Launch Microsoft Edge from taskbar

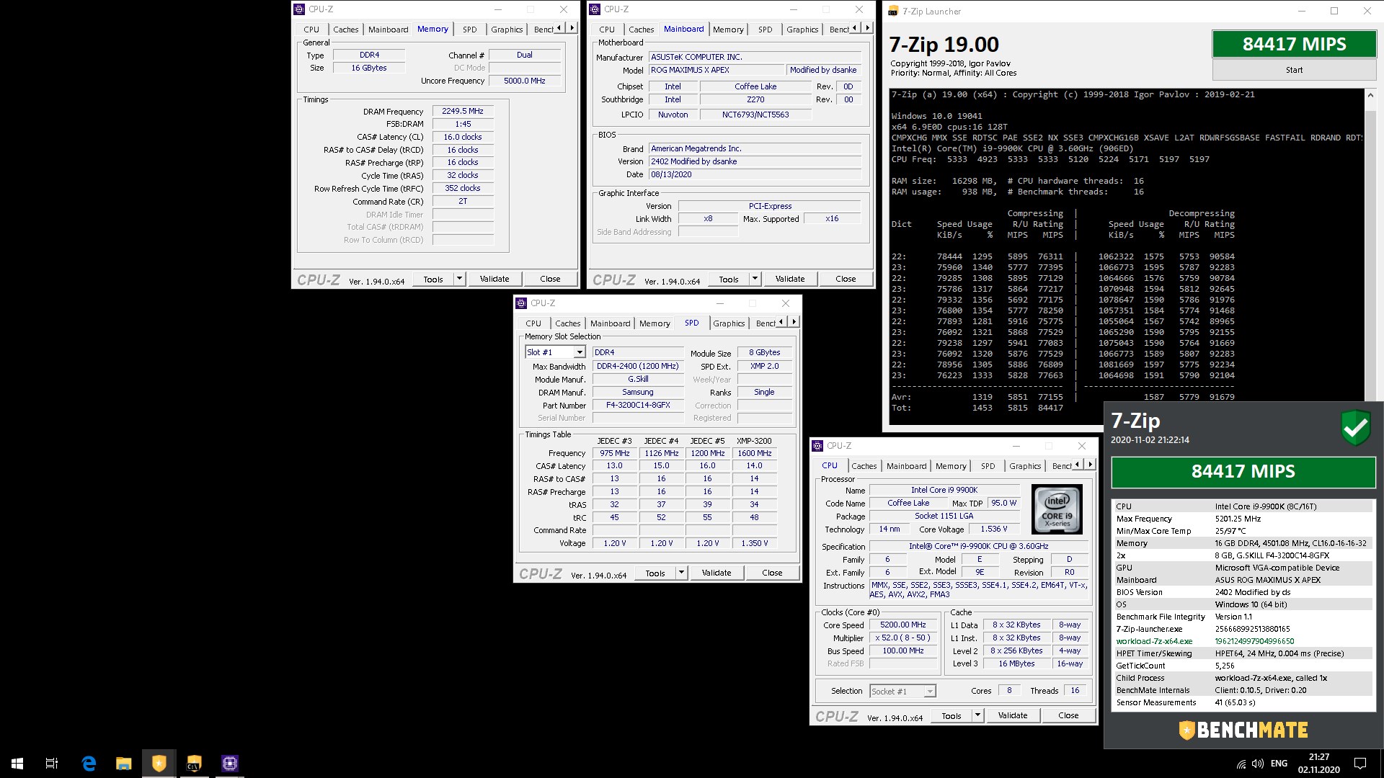point(89,763)
